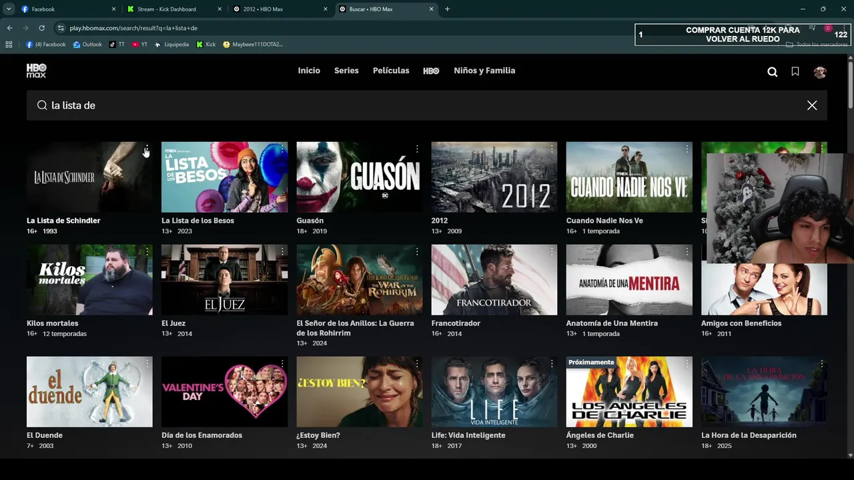Screen dimensions: 854x480
Task: Open options menu on El Duende card
Action: point(147,364)
